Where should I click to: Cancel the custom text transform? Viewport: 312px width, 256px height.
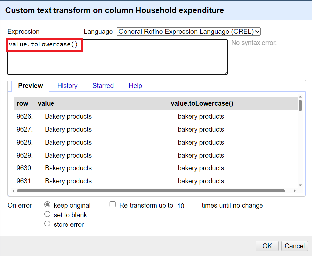click(x=294, y=246)
